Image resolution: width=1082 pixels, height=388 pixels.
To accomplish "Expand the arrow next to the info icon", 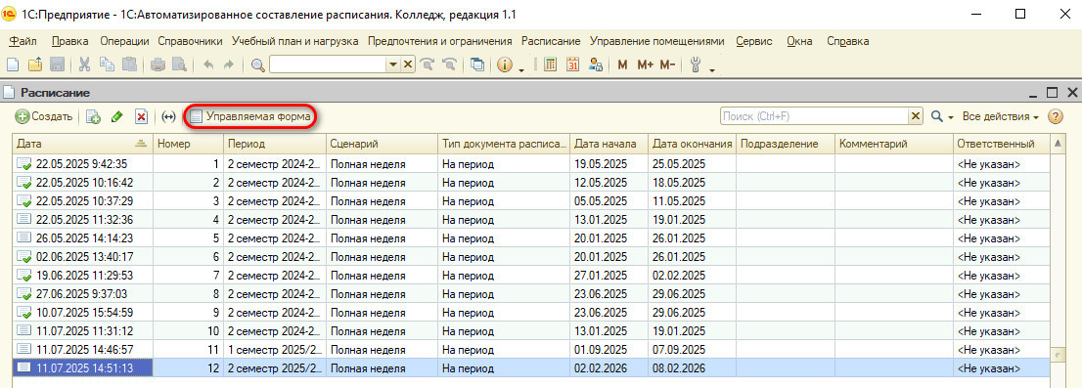I will (x=521, y=69).
